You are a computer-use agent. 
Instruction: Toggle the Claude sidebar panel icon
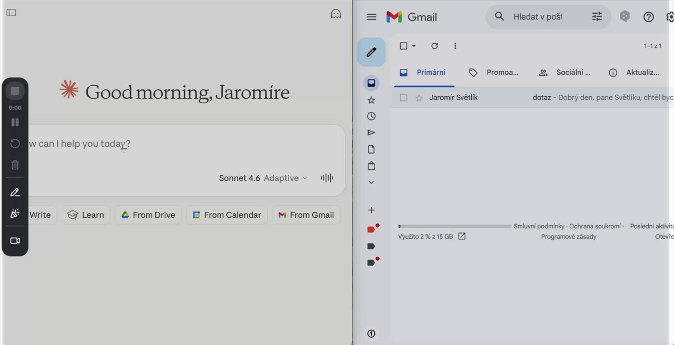click(11, 13)
